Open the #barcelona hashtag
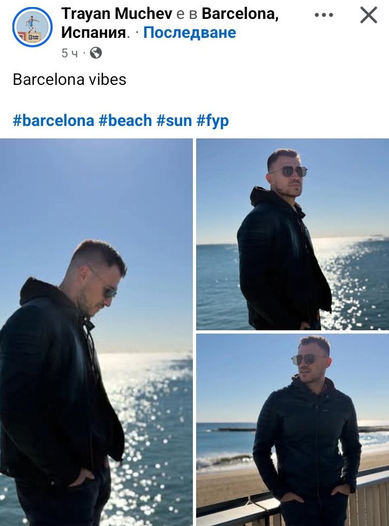389x526 pixels. (x=53, y=121)
